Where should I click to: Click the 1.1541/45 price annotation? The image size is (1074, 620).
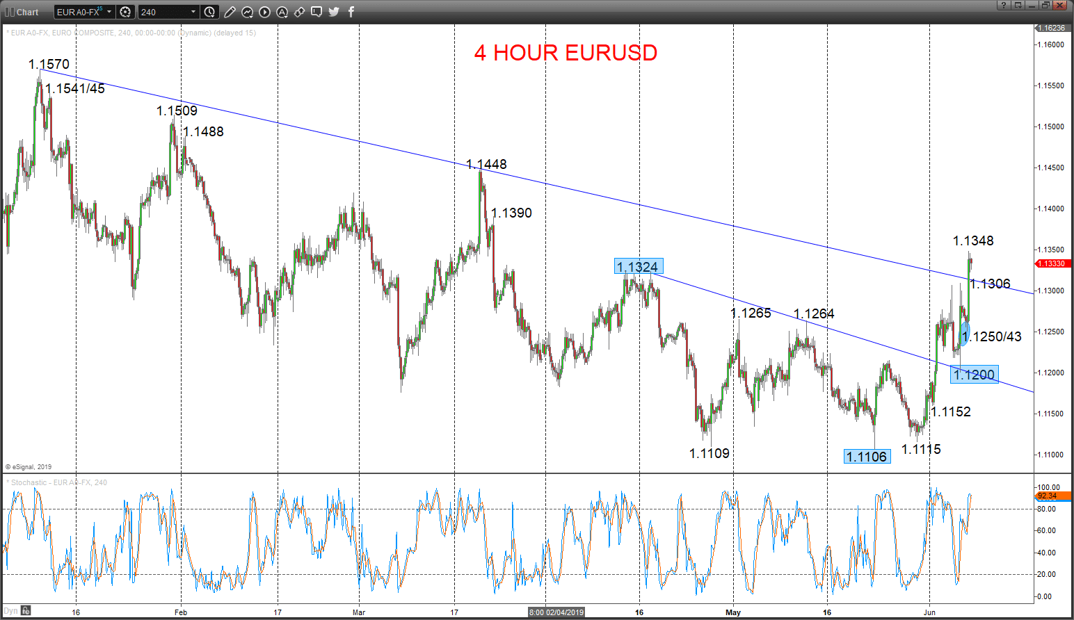point(75,88)
